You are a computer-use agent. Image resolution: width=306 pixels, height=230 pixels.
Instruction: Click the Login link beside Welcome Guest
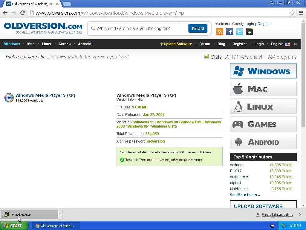point(249,24)
